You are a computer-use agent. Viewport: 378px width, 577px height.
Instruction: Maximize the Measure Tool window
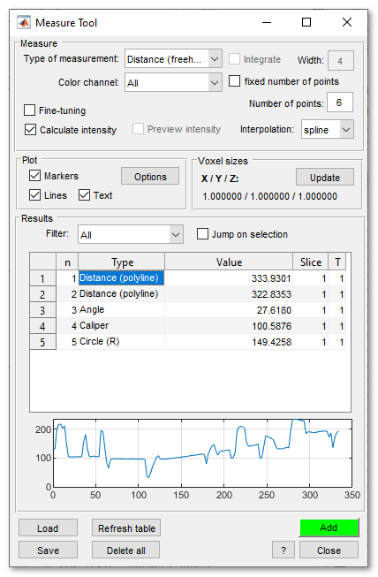(x=306, y=22)
